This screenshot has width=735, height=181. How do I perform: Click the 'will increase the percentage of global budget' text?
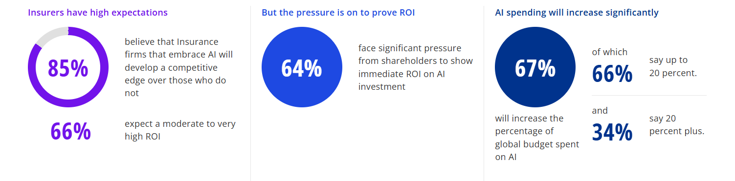click(537, 138)
